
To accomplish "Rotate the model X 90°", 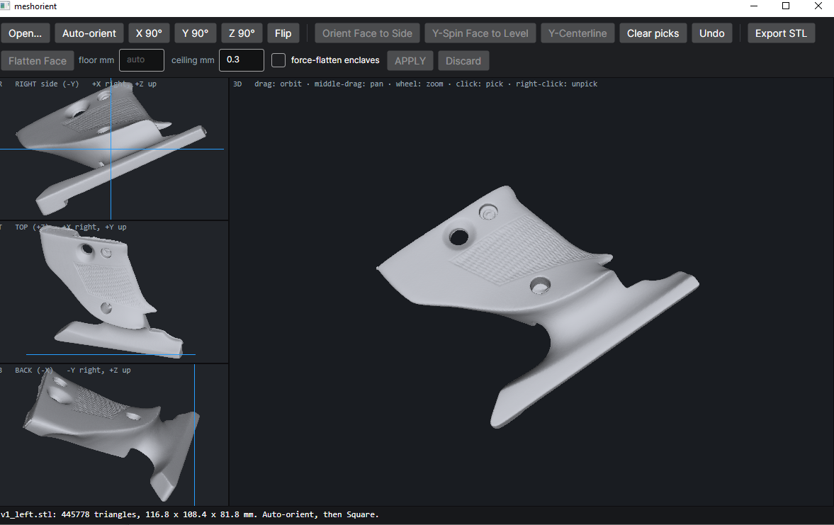I will [149, 33].
